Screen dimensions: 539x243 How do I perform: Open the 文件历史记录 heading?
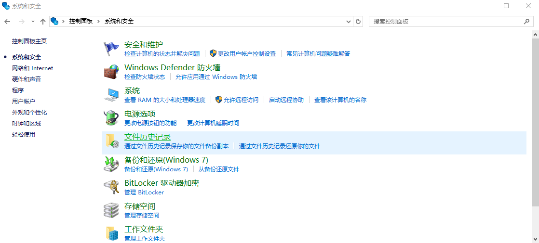(148, 137)
